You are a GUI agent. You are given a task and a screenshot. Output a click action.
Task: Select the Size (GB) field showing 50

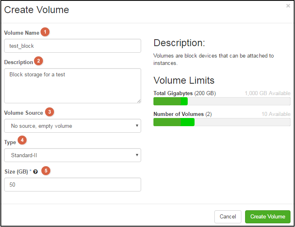coord(72,185)
